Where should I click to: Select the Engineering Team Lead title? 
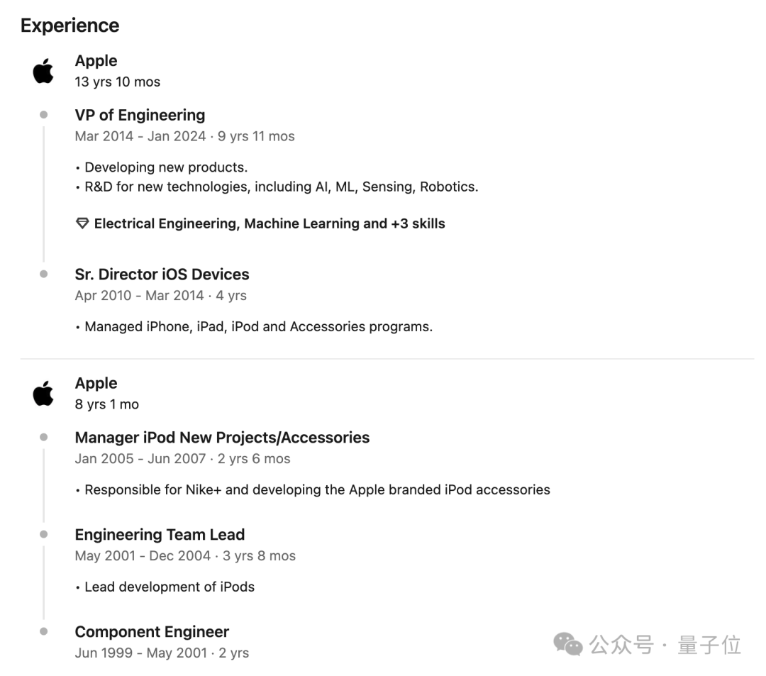(160, 535)
